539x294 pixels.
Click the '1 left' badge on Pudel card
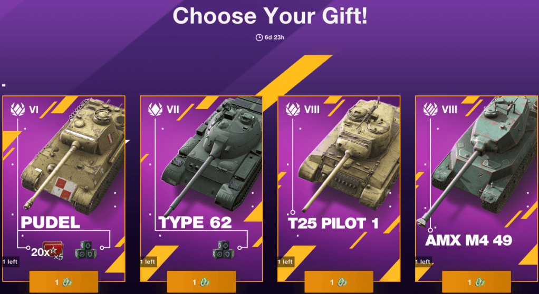10,262
